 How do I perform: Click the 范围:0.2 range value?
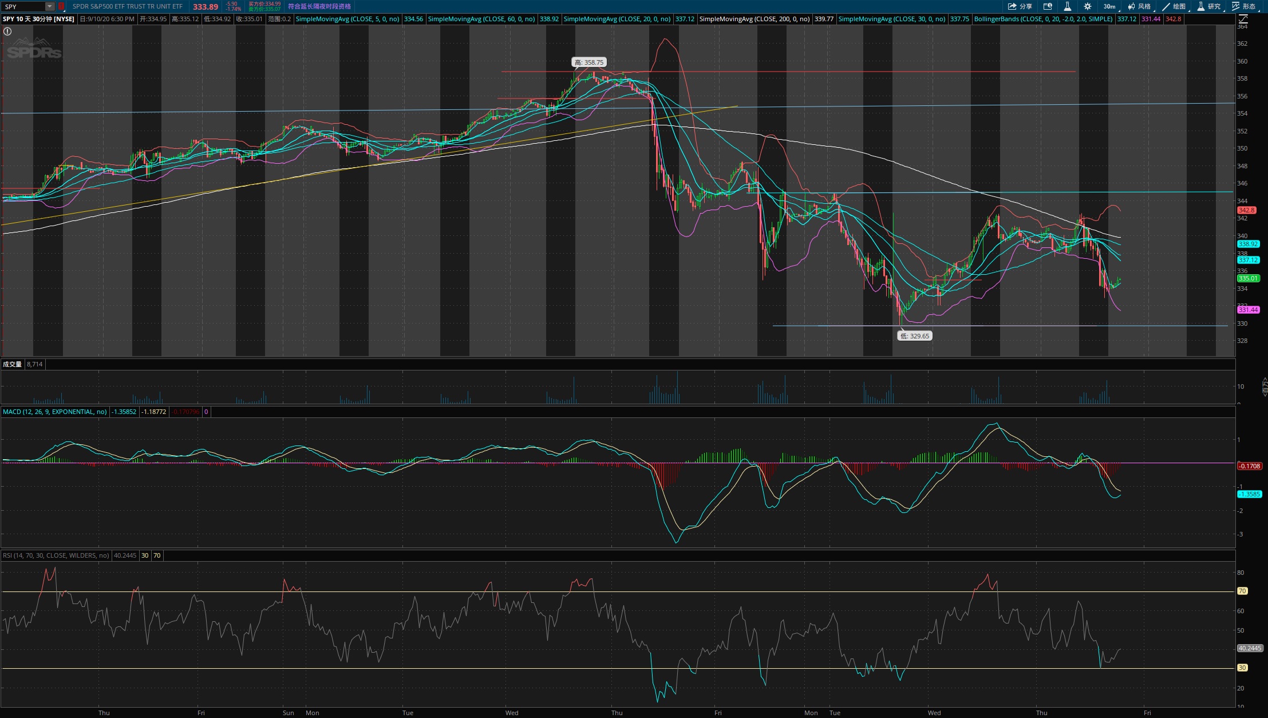(x=279, y=19)
